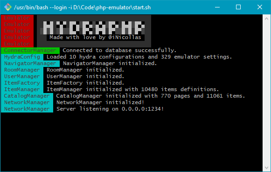Image resolution: width=271 pixels, height=172 pixels.
Task: Select the UserManager label
Action: click(22, 76)
